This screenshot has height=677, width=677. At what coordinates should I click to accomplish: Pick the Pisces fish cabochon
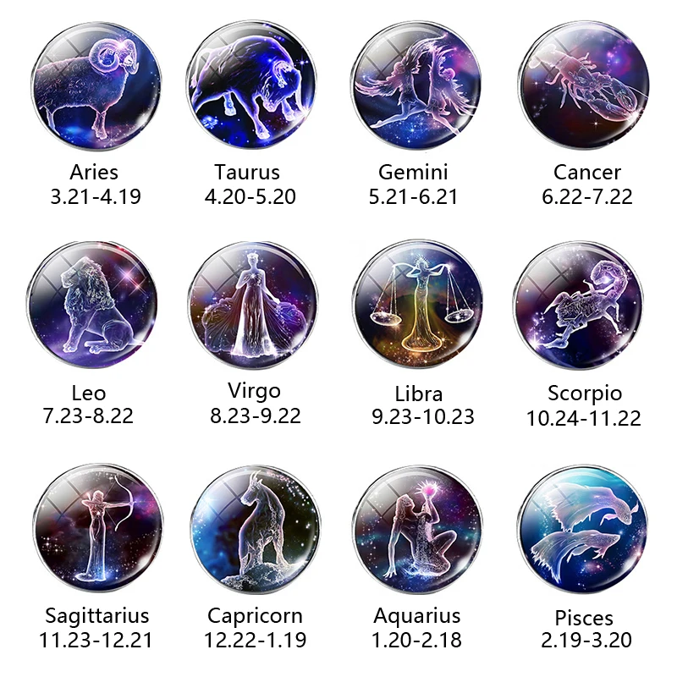[x=583, y=530]
